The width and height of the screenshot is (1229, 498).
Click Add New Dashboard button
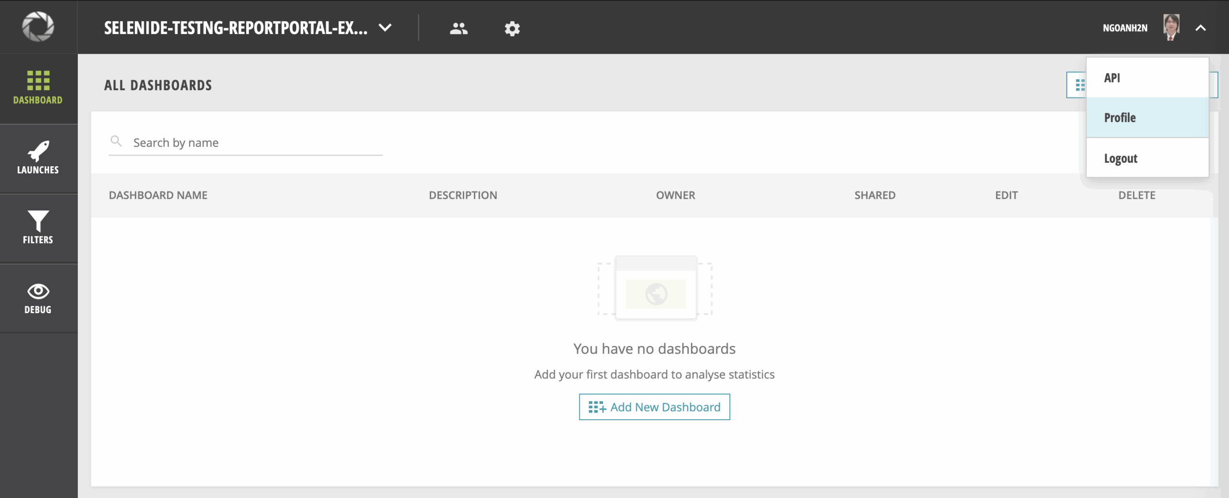654,407
